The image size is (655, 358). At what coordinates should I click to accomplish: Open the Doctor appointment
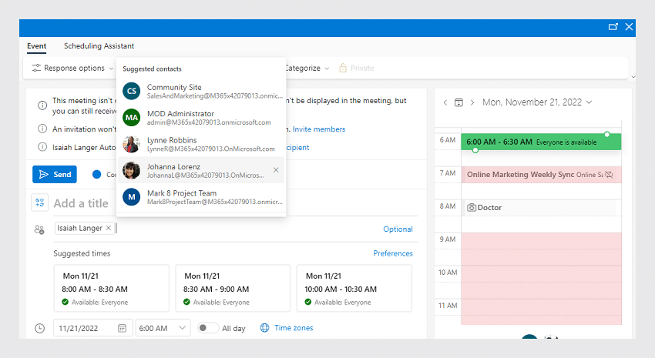click(540, 207)
